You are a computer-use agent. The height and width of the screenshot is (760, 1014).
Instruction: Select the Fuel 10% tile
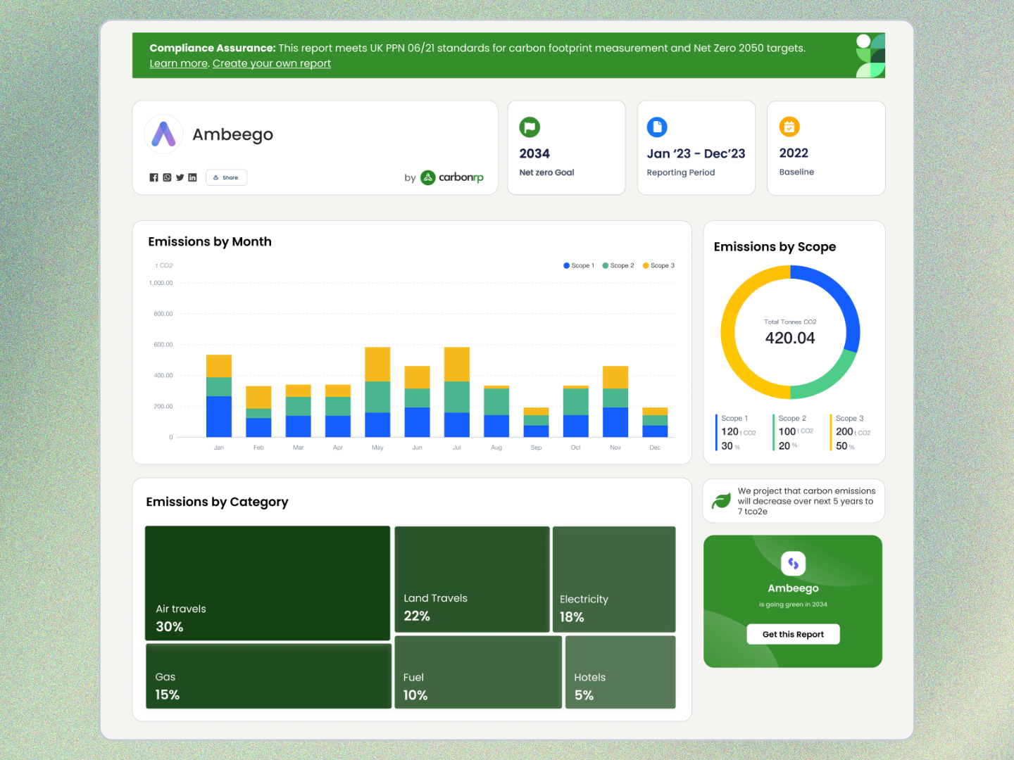pyautogui.click(x=478, y=672)
